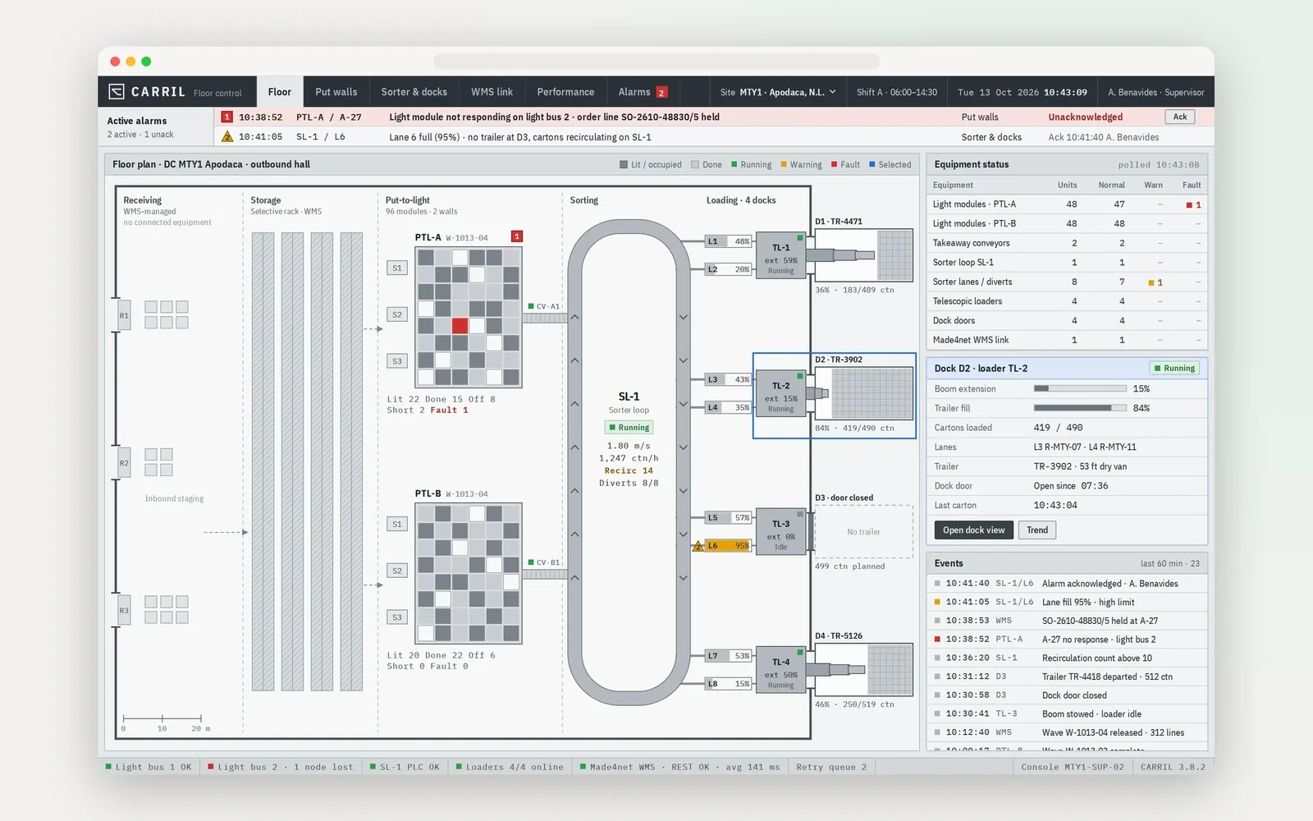Viewport: 1313px width, 821px height.
Task: Select receiving door R2
Action: (124, 463)
